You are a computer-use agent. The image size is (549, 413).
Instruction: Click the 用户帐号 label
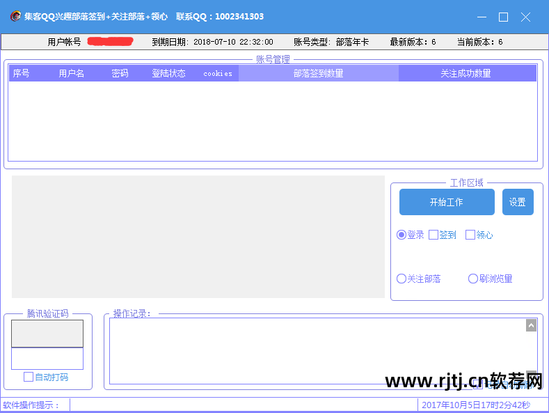(64, 42)
